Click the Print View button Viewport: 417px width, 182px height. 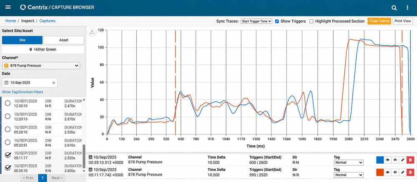point(403,21)
